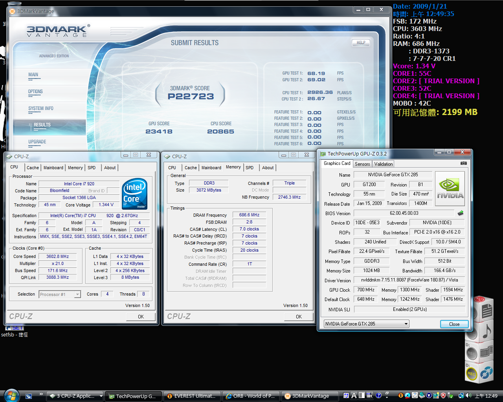Screen dimensions: 503x402
Task: Click the film strip cube icon
Action: tap(486, 351)
